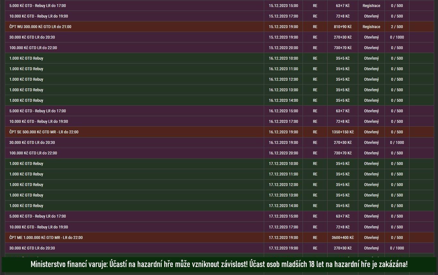The height and width of the screenshot is (275, 438).
Task: Click the Ministerstvo financí warning banner
Action: [x=219, y=264]
